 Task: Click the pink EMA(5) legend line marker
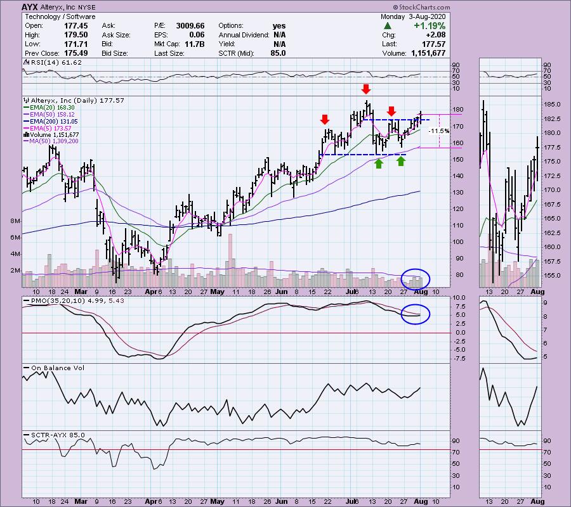(26, 129)
